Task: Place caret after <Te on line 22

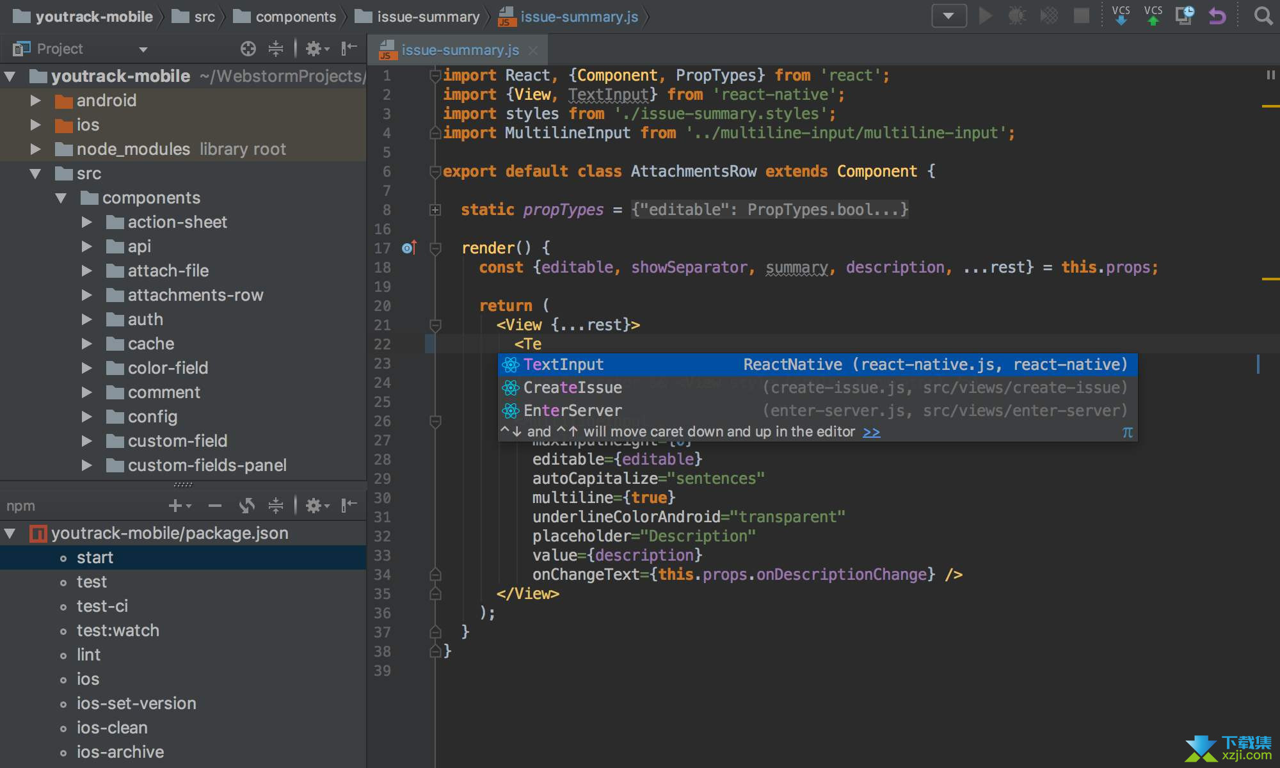Action: click(x=543, y=344)
